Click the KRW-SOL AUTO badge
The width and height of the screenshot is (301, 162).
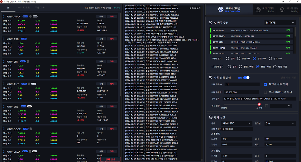point(23,106)
